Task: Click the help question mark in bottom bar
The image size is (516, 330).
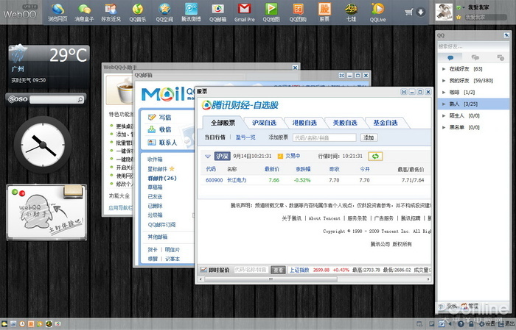Action: [461, 324]
